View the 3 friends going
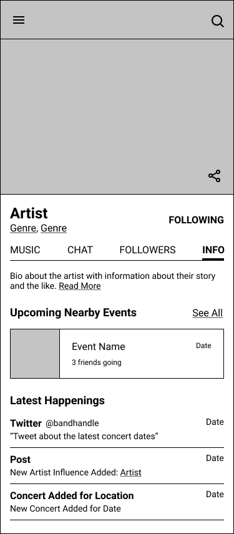 click(x=96, y=362)
